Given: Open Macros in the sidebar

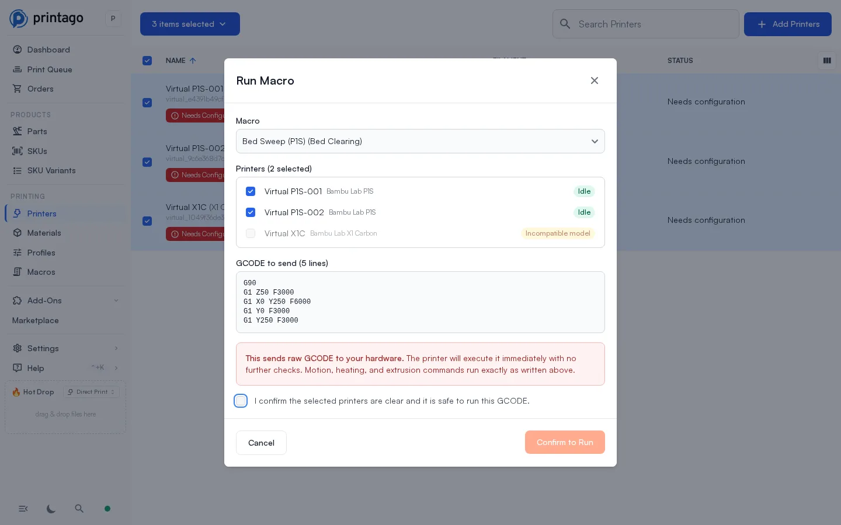Looking at the screenshot, I should pos(41,272).
